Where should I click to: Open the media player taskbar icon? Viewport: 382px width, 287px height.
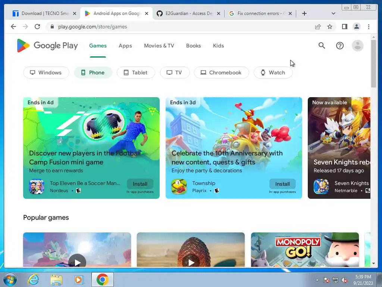[79, 280]
